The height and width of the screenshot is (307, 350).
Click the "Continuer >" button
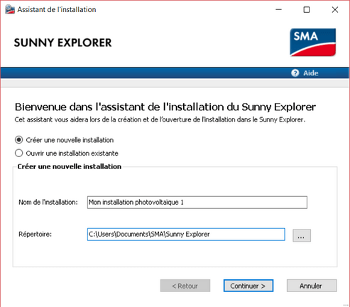tap(248, 286)
